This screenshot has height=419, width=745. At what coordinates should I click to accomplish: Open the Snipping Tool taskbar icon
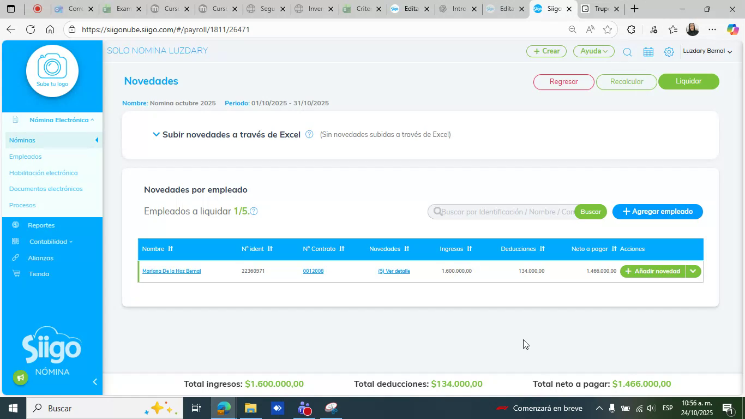[331, 408]
